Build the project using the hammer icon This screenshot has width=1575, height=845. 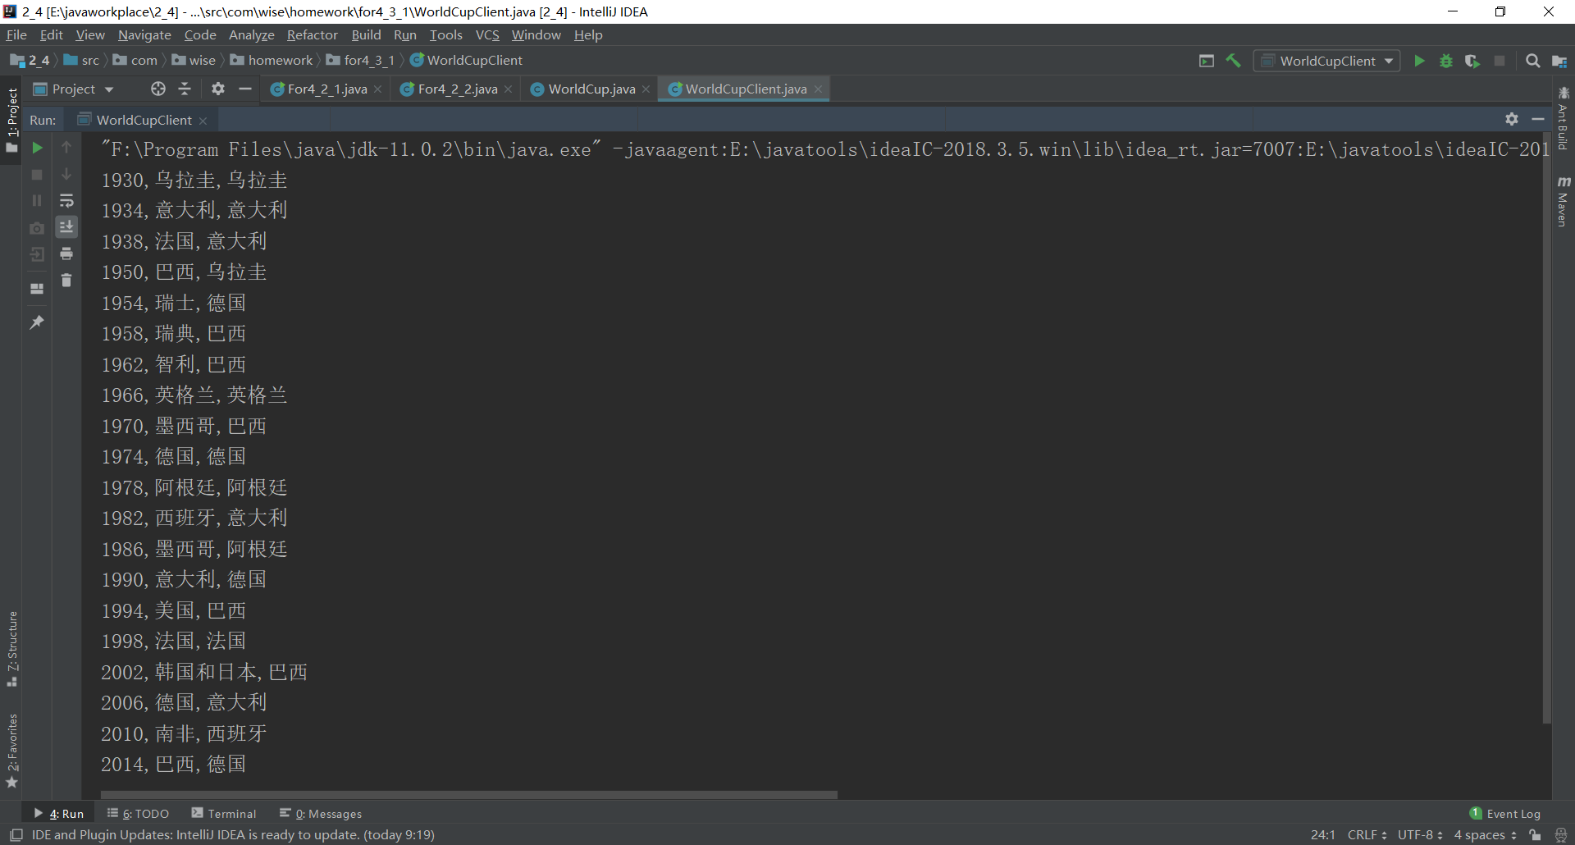[1234, 61]
